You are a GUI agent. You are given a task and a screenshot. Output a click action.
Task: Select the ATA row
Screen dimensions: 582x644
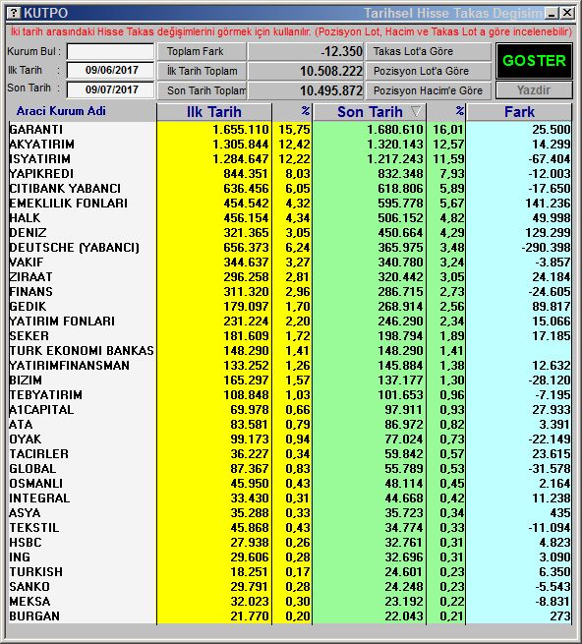click(290, 425)
